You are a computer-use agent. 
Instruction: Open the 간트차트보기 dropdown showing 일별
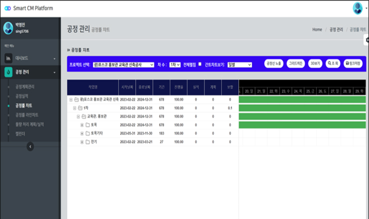pos(239,65)
